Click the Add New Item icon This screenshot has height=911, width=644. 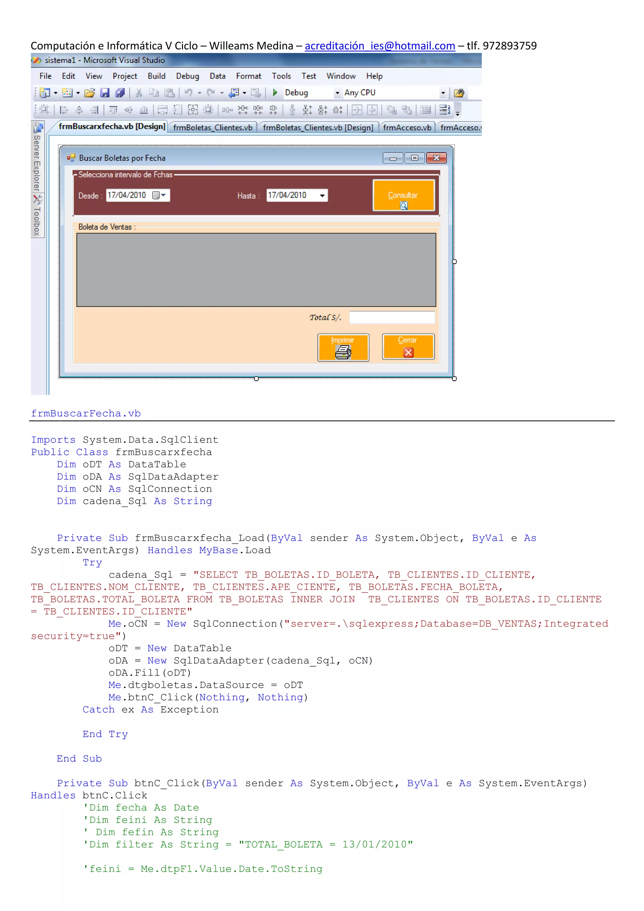point(67,93)
